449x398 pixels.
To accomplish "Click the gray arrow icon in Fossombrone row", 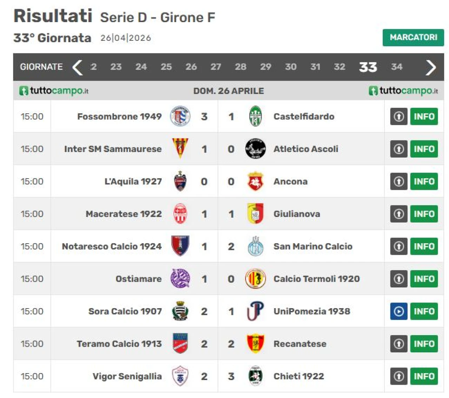I will click(x=398, y=117).
